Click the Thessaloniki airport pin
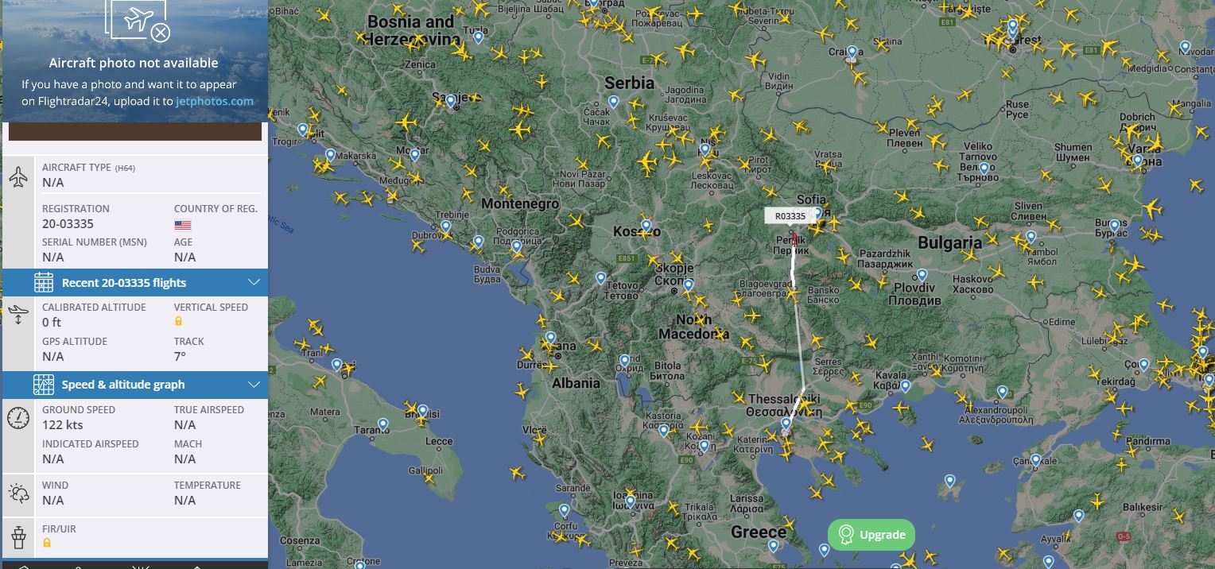Screen dimensions: 1215x569 pos(786,424)
